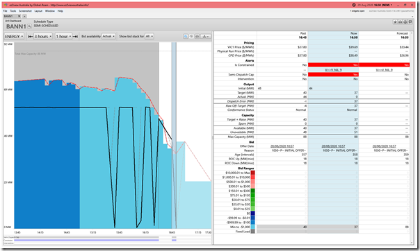Click the purple Constraint timeline bar below chart
This screenshot has width=420, height=251.
coord(86,241)
